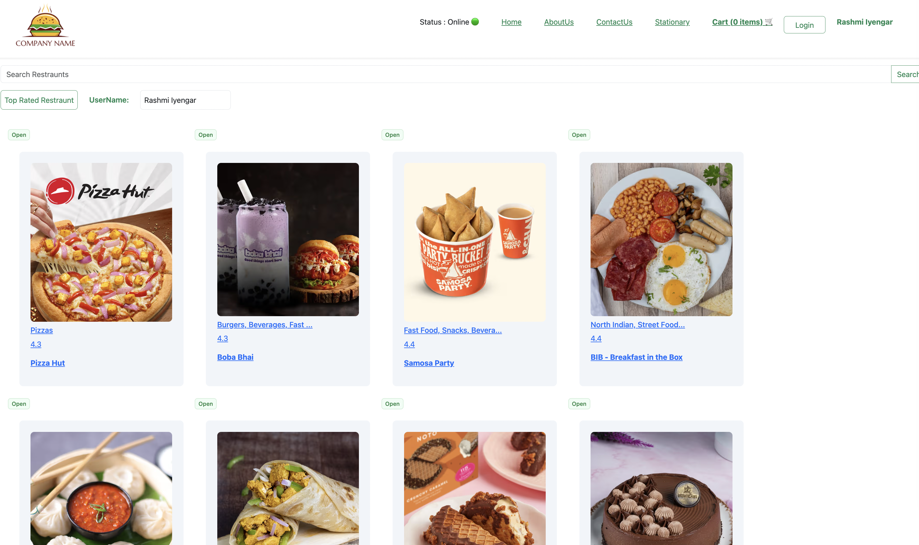Open the shopping cart icon
This screenshot has height=545, width=919.
pos(768,22)
